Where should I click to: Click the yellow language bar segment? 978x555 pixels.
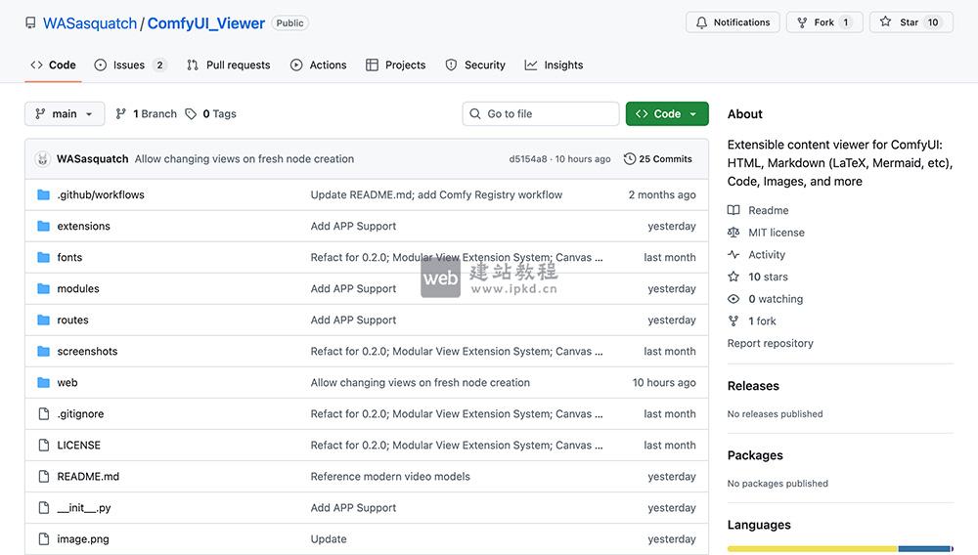click(812, 549)
